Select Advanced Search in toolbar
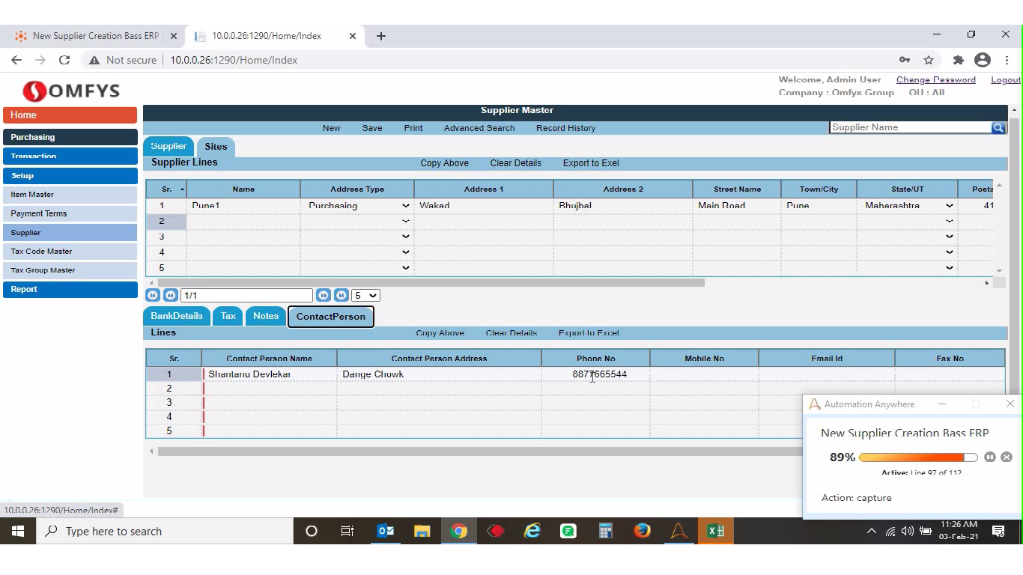The width and height of the screenshot is (1023, 575). coord(479,128)
